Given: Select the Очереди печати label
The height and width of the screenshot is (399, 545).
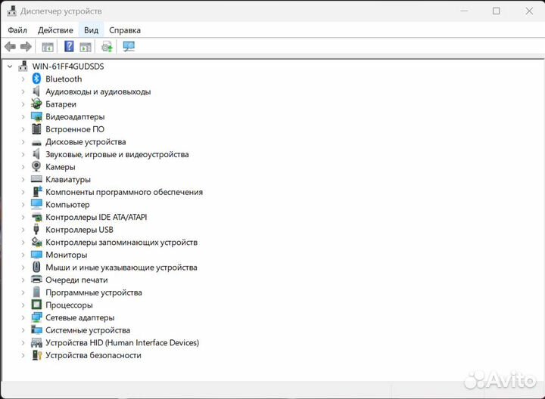Looking at the screenshot, I should 76,280.
